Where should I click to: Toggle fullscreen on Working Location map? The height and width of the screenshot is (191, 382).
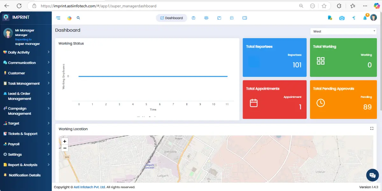(x=371, y=128)
